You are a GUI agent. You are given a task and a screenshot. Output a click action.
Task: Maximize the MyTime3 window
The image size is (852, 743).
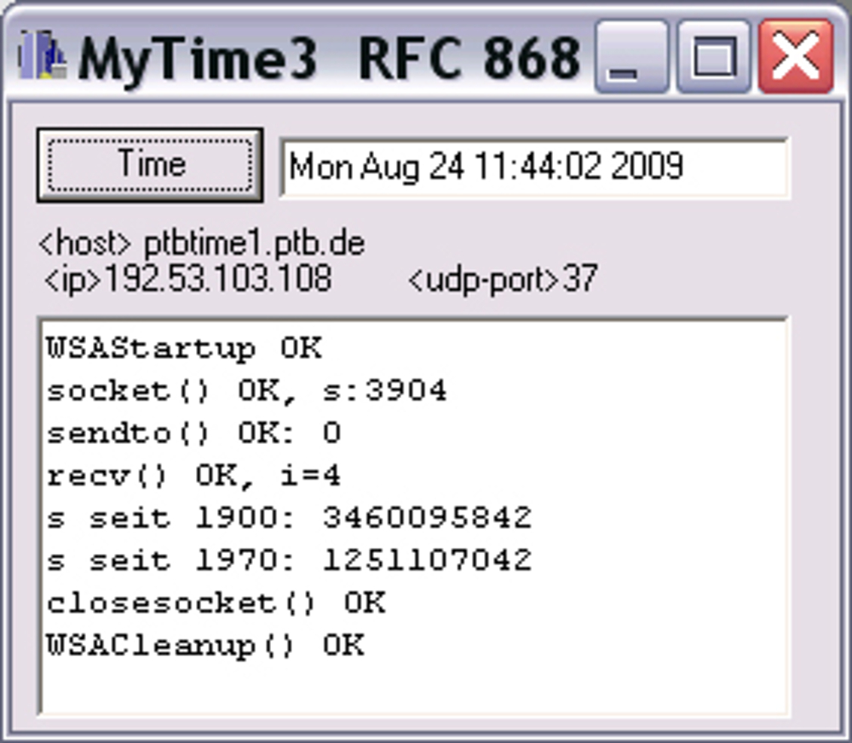[714, 56]
